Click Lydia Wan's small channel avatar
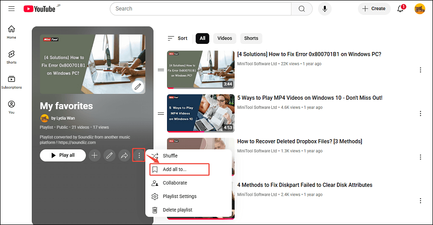 pyautogui.click(x=44, y=119)
